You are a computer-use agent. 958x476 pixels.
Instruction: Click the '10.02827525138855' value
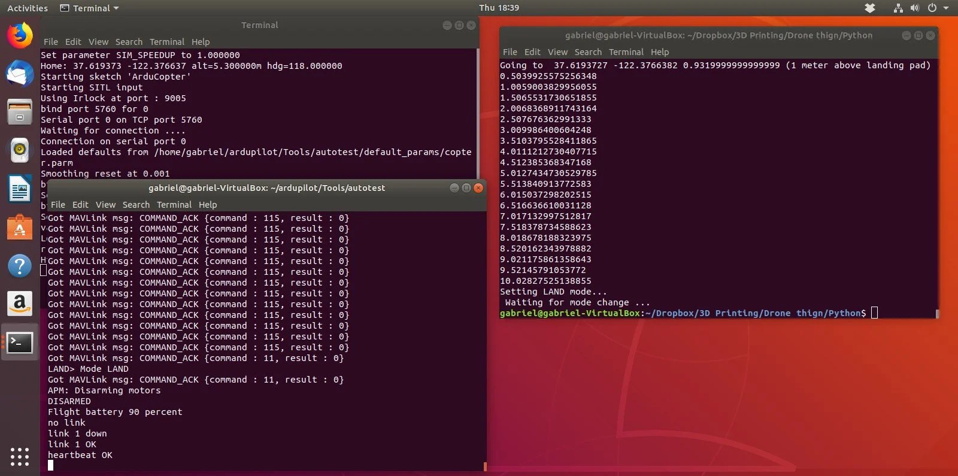(x=545, y=281)
